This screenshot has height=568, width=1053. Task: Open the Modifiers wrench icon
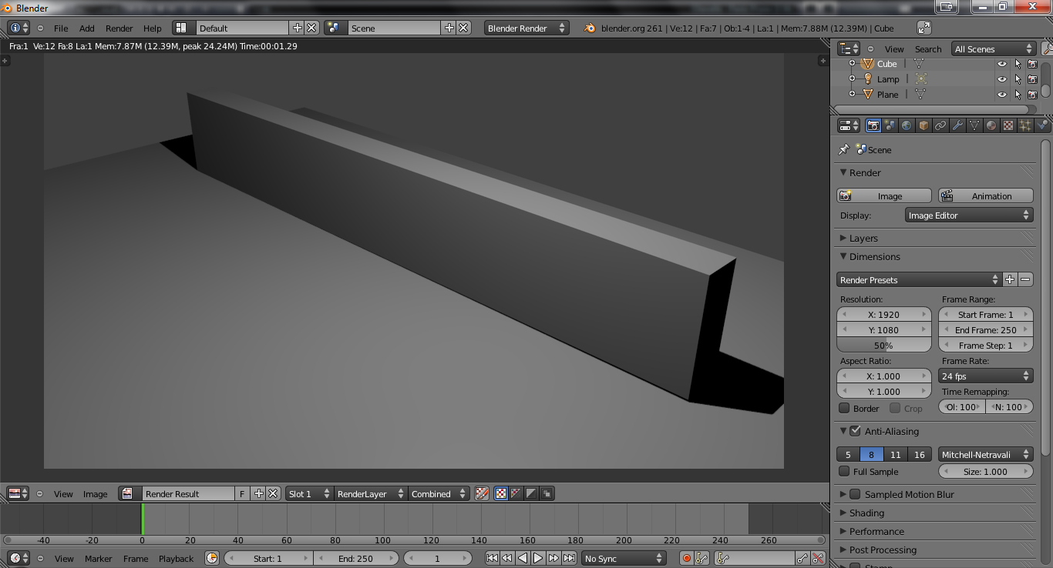click(957, 125)
